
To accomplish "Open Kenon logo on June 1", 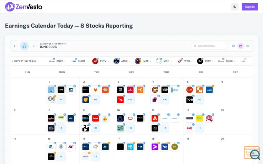I will coord(51,100).
